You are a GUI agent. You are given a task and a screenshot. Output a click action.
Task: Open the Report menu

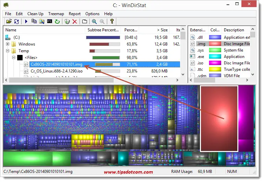coord(75,14)
